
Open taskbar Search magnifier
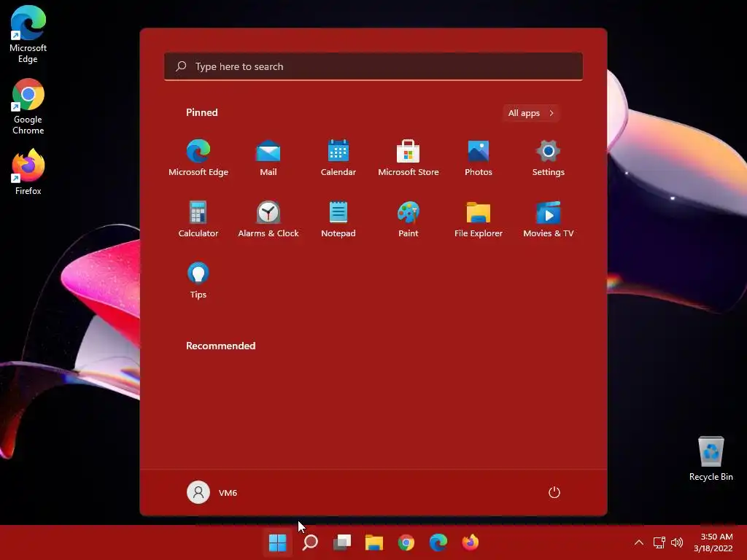tap(309, 542)
